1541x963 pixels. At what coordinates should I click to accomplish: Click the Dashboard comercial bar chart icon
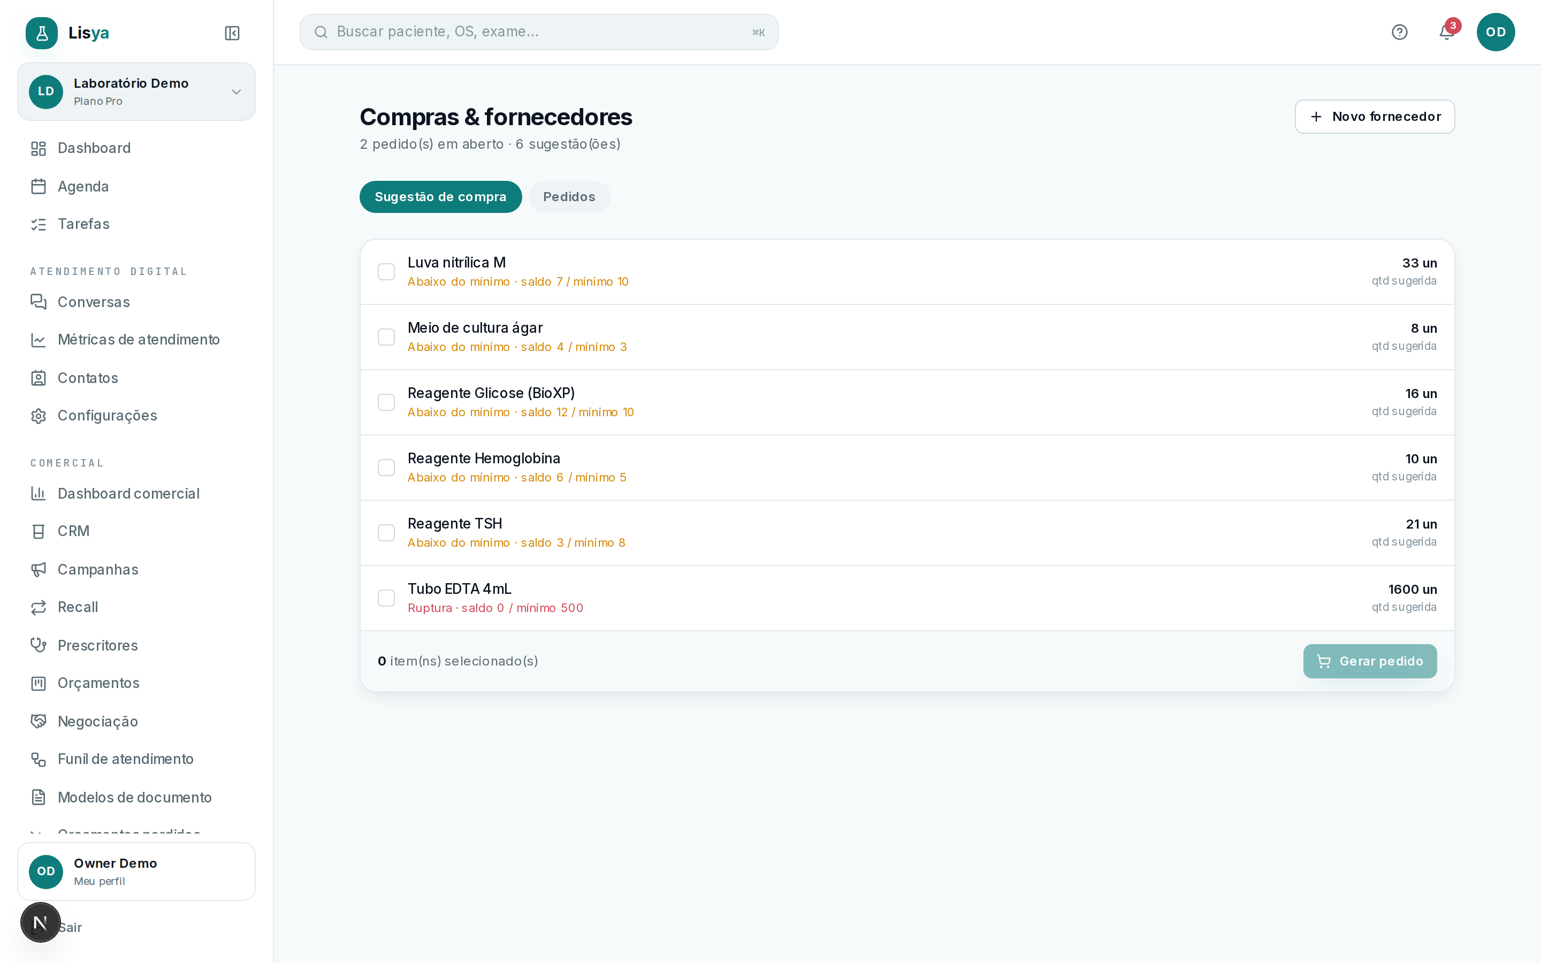point(38,494)
